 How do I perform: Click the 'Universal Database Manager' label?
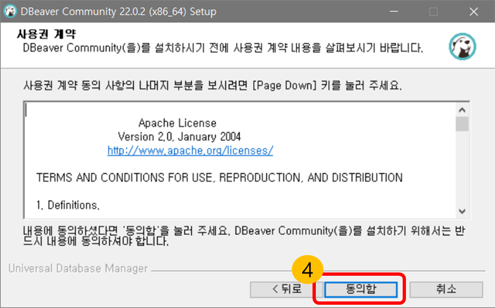pos(78,269)
